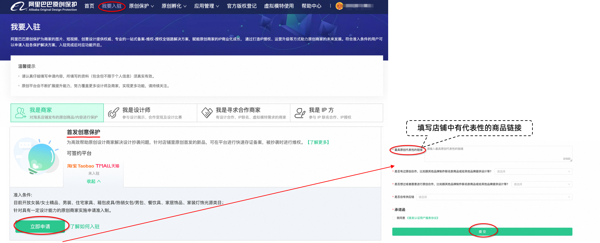Open the 我要入驻 navigation item
This screenshot has width=600, height=243.
(x=112, y=6)
